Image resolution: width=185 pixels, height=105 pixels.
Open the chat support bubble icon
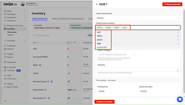pos(180,99)
